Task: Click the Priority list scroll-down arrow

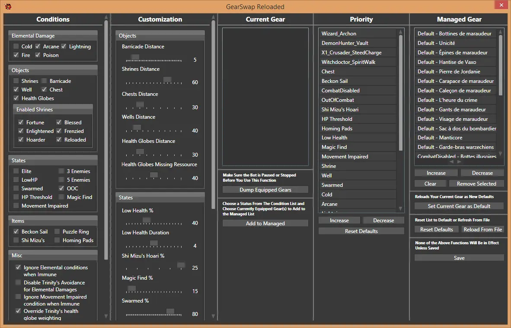Action: pos(401,209)
